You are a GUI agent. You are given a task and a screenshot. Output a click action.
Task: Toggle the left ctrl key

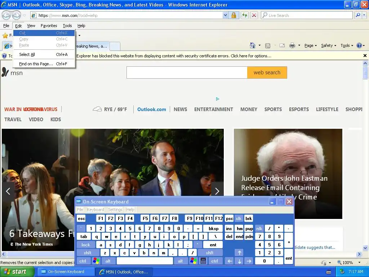(83, 261)
